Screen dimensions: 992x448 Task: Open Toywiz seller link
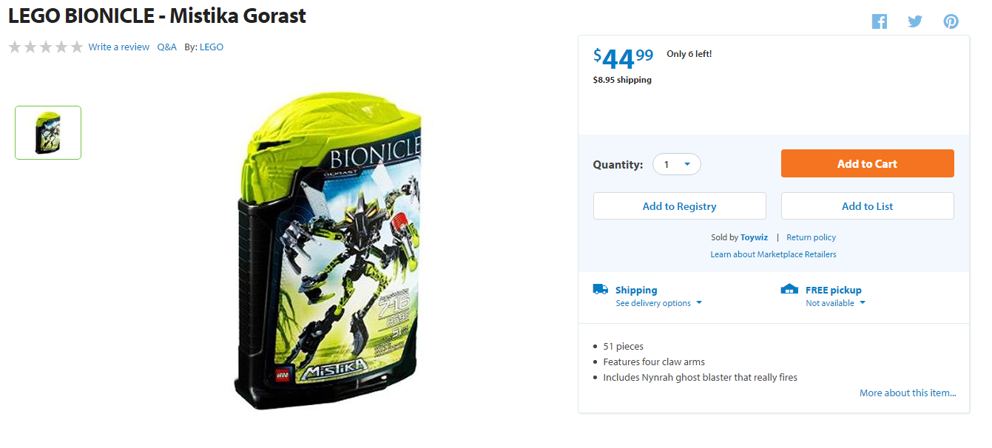click(754, 237)
